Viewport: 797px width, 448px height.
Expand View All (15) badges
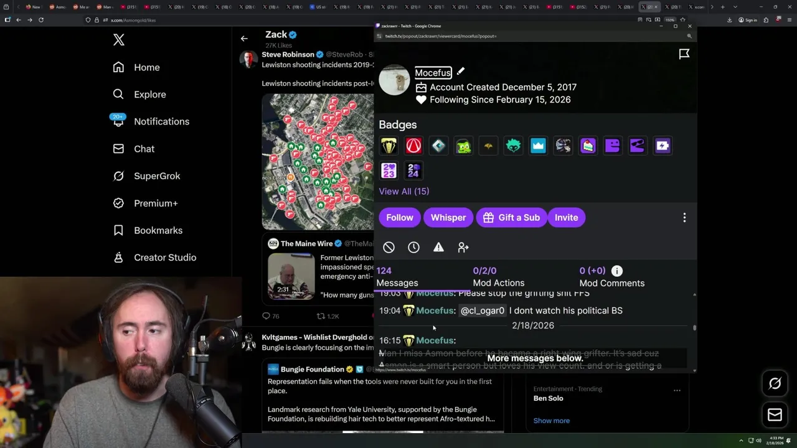pyautogui.click(x=404, y=192)
